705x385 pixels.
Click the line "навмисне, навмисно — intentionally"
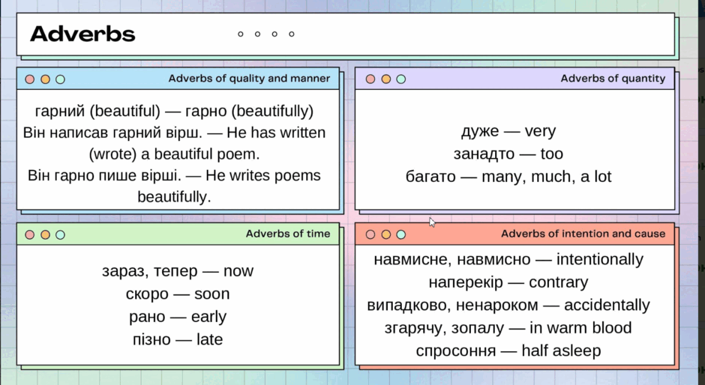click(x=508, y=259)
